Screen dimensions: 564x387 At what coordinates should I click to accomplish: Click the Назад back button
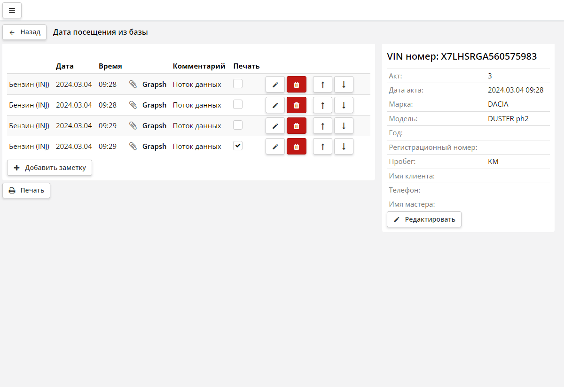(24, 32)
